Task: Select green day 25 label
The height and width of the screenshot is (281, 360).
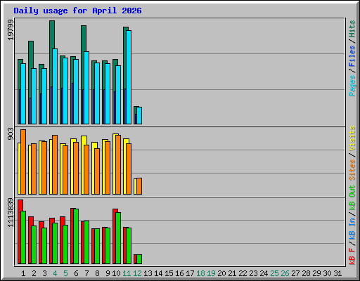Action: click(274, 273)
